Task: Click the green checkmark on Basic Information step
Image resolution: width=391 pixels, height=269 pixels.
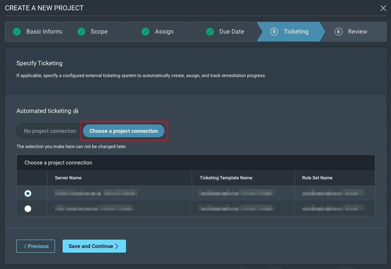Action: click(17, 32)
